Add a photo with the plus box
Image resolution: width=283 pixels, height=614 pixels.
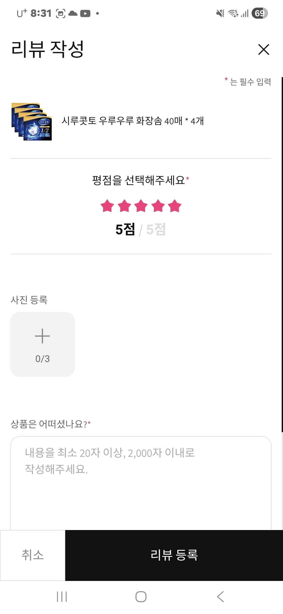(42, 344)
